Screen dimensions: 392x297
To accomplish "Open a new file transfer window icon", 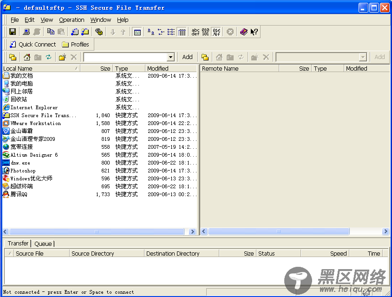I will click(x=85, y=32).
